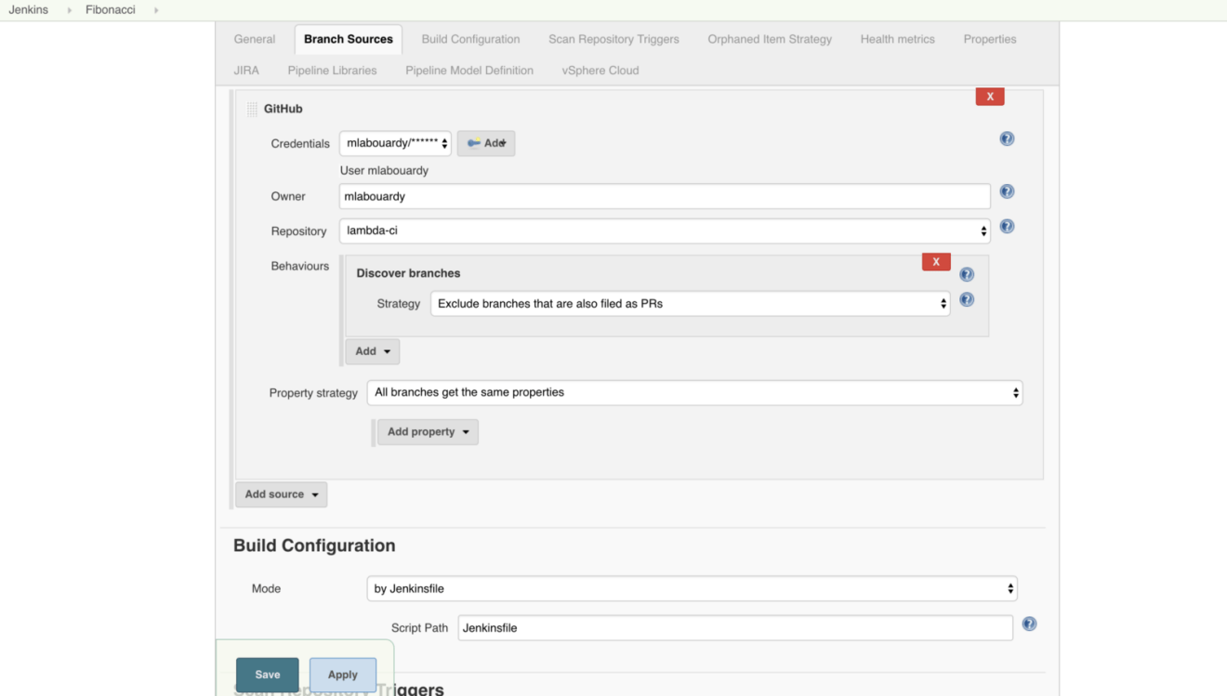Go to the Jenkins breadcrumb link
The image size is (1227, 696).
29,10
